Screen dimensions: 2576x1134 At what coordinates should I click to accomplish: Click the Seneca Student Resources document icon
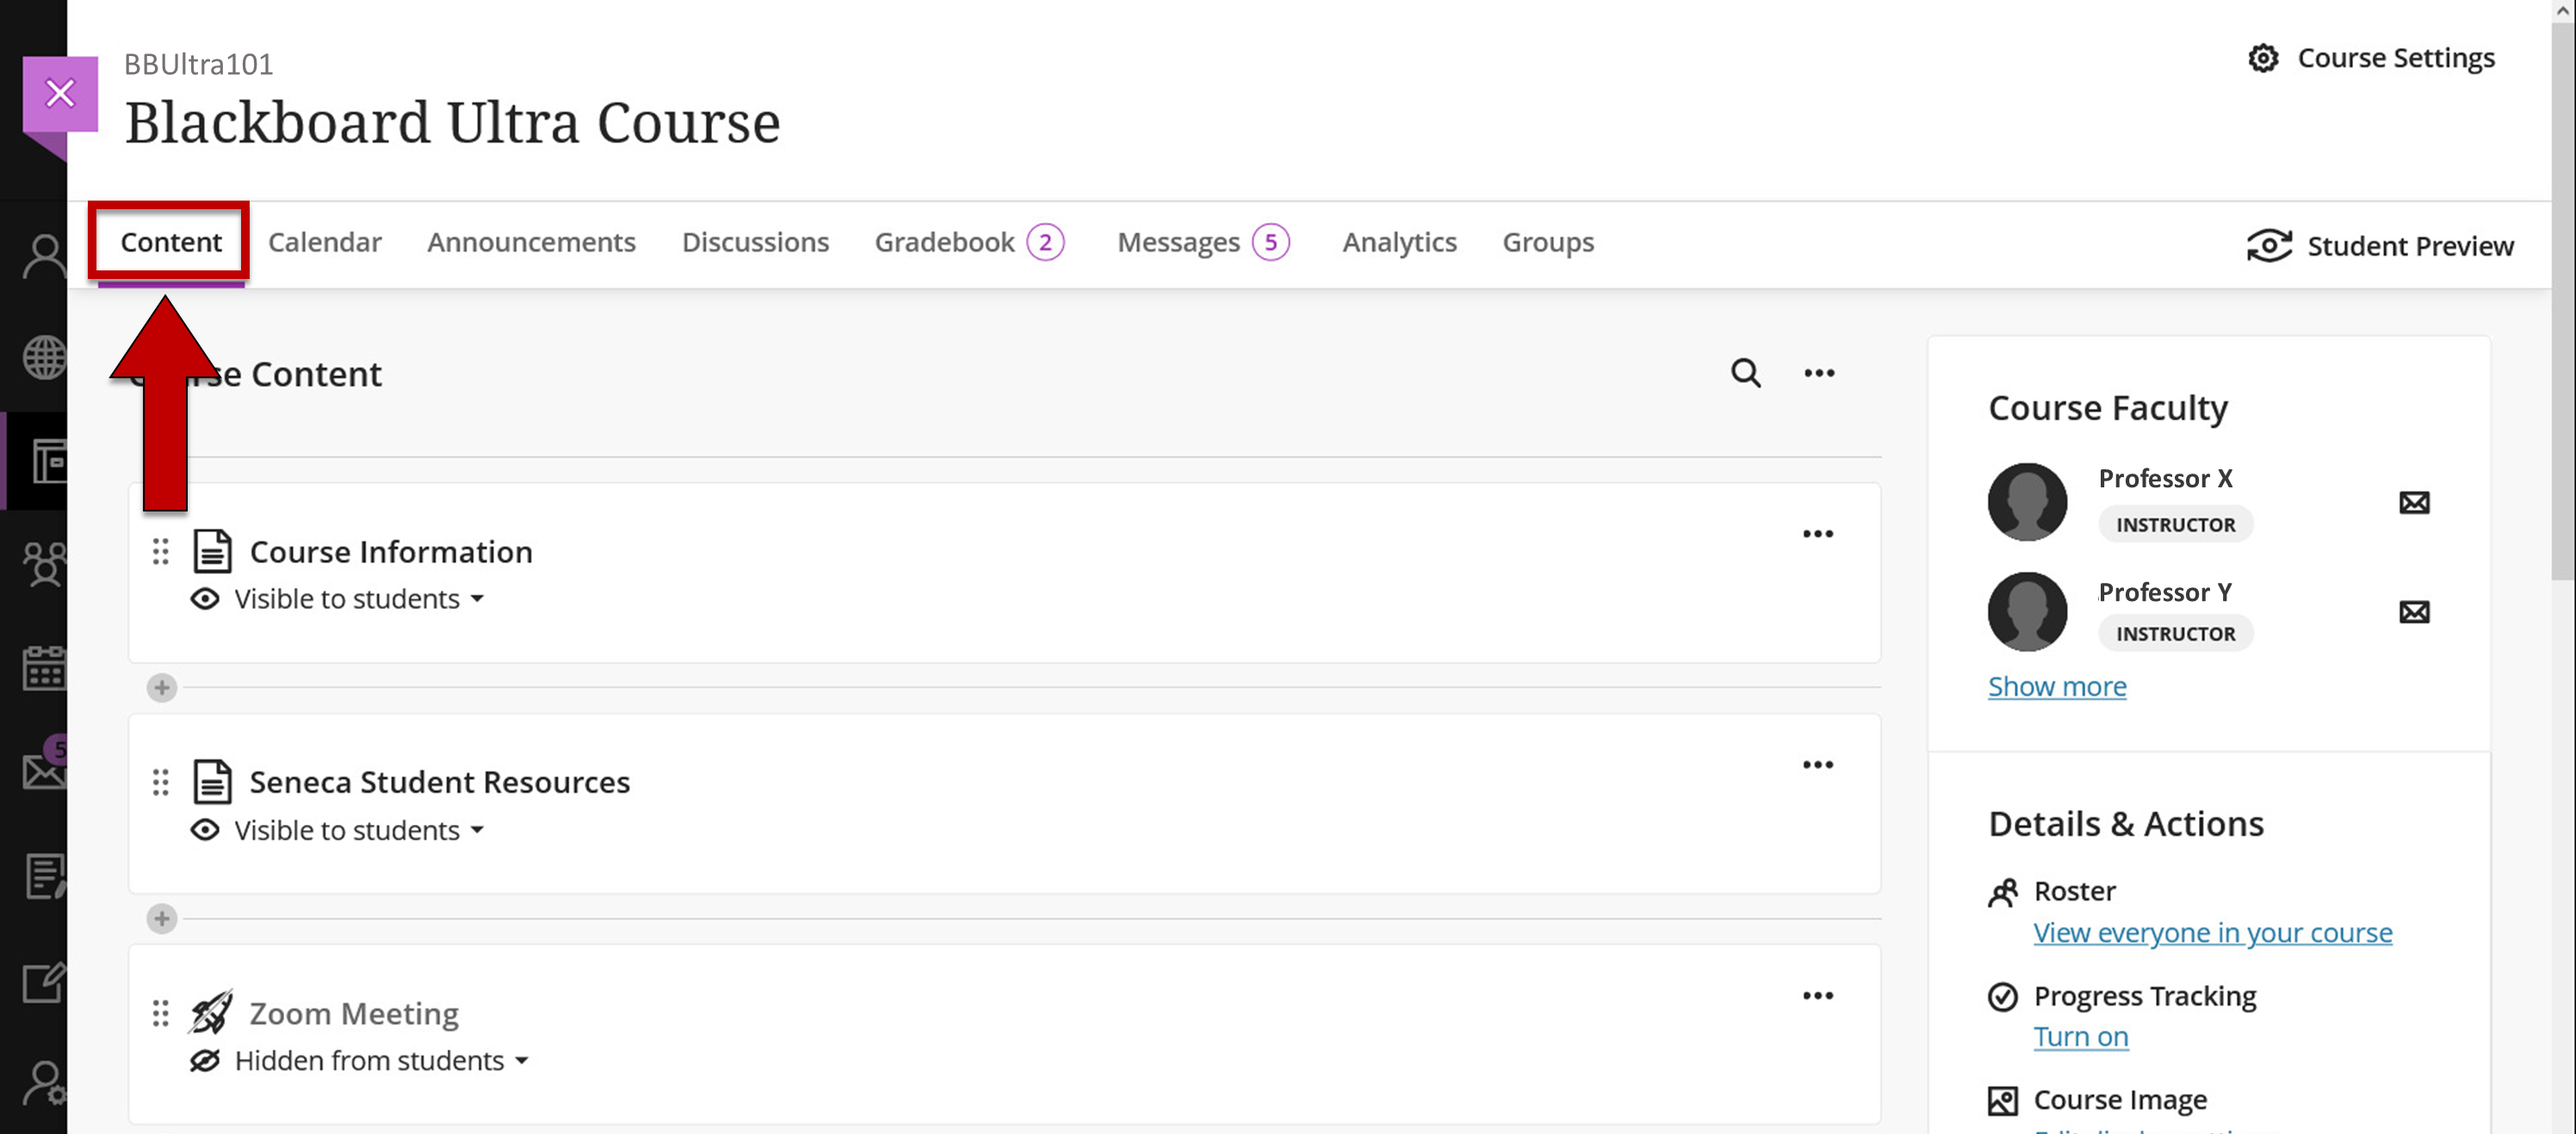point(212,782)
